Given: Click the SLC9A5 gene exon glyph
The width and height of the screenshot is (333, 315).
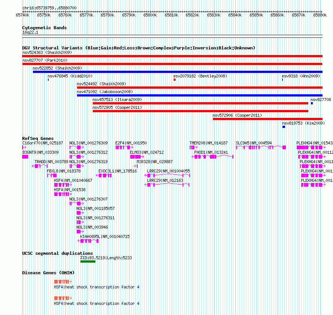Looking at the screenshot, I should point(261,147).
